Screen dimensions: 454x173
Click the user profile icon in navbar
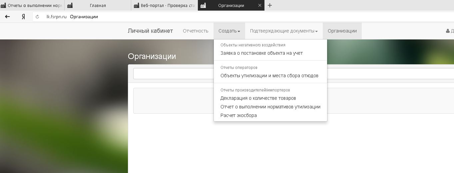click(448, 31)
